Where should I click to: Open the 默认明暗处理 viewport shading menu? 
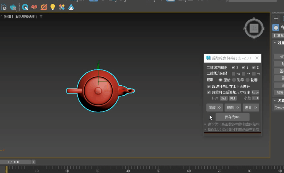click(26, 16)
